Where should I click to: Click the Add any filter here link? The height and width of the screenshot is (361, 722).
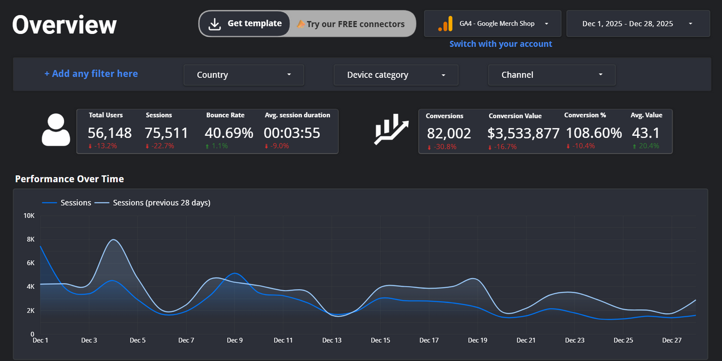[91, 73]
